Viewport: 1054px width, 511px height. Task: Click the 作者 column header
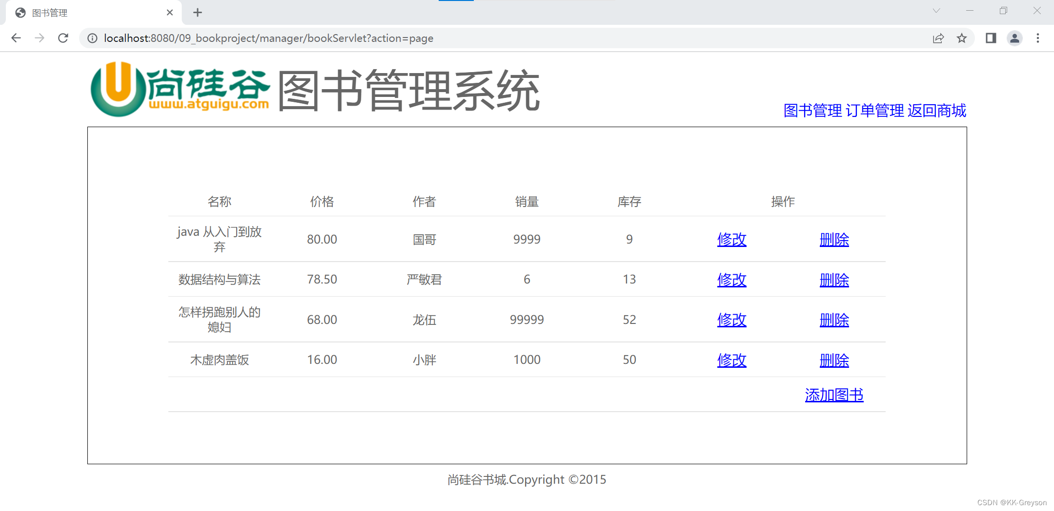click(425, 201)
